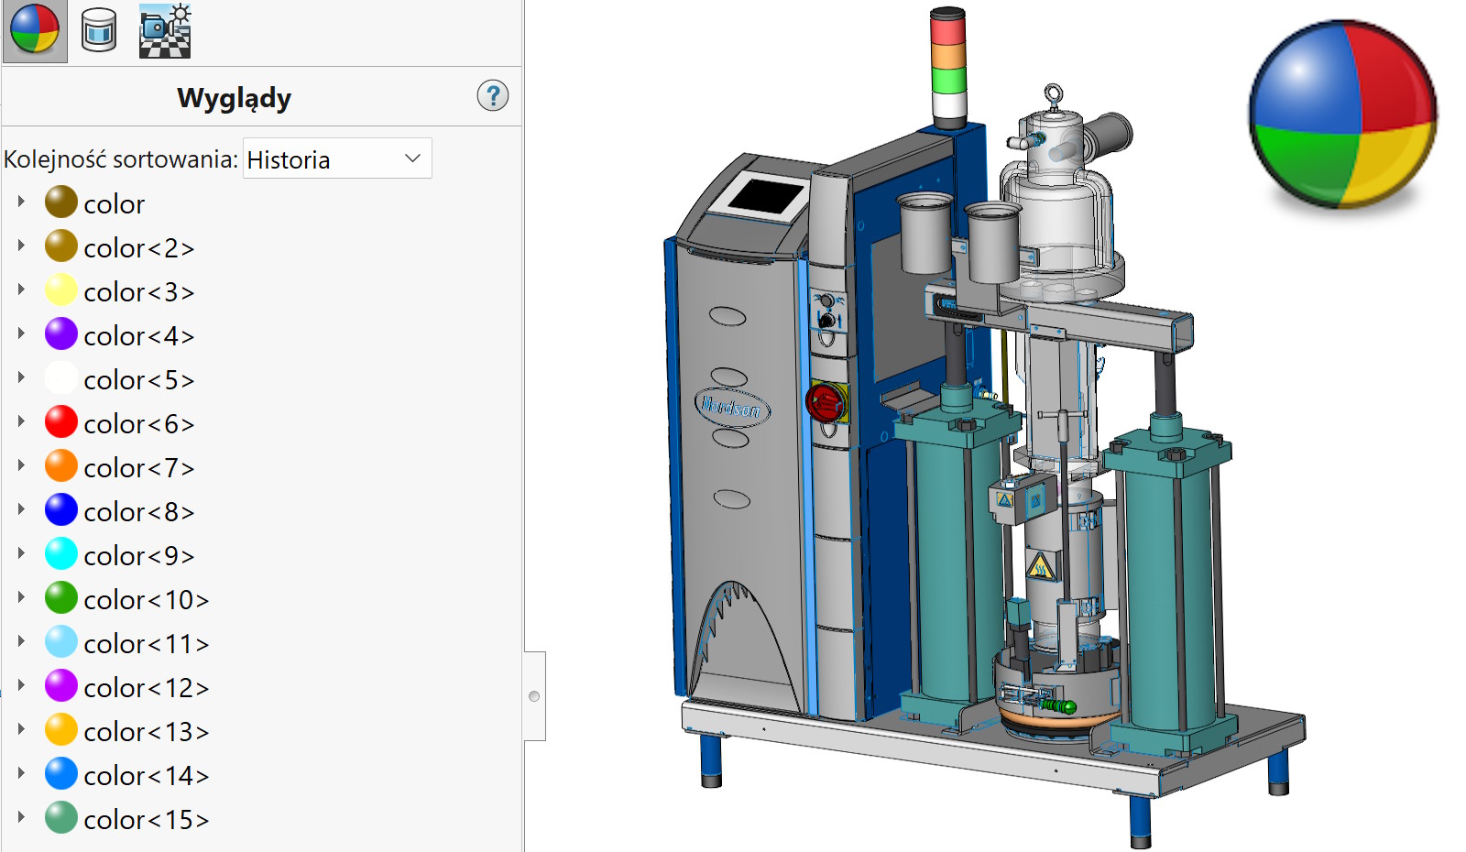Image resolution: width=1466 pixels, height=852 pixels.
Task: Pick the green color<10> appearance
Action: [146, 600]
